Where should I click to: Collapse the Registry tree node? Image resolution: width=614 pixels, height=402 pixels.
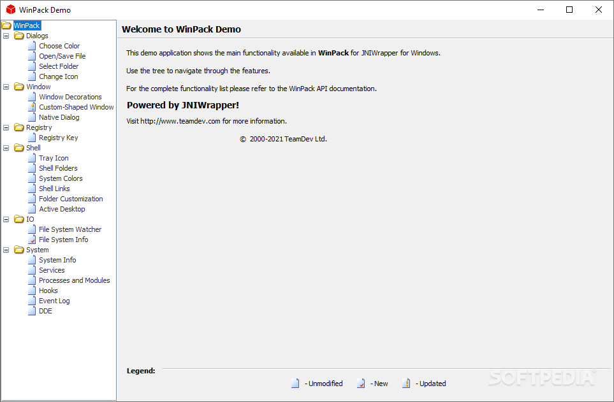pyautogui.click(x=6, y=127)
